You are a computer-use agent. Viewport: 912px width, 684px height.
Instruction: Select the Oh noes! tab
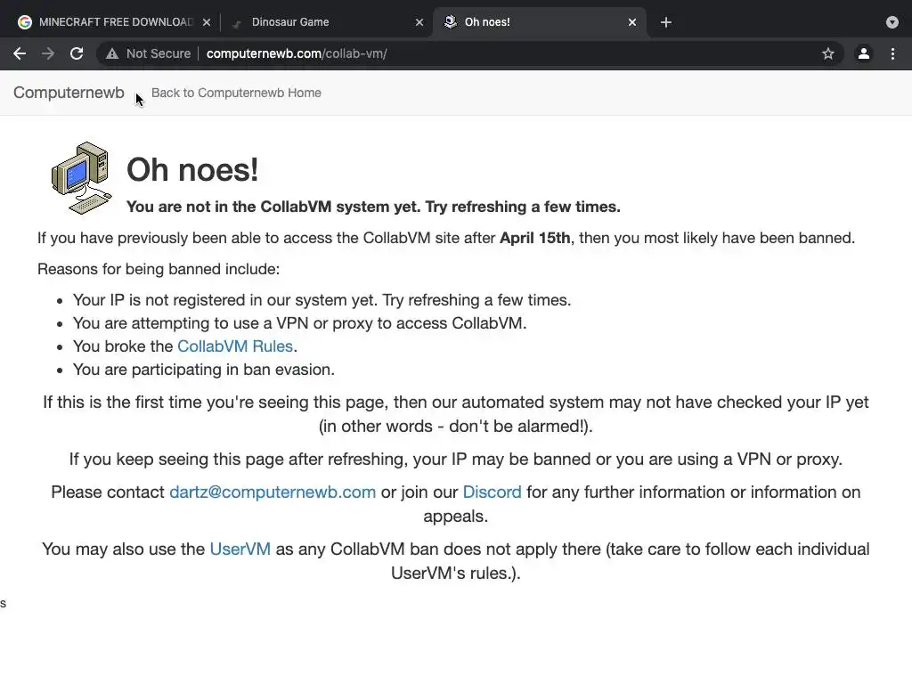[x=539, y=22]
